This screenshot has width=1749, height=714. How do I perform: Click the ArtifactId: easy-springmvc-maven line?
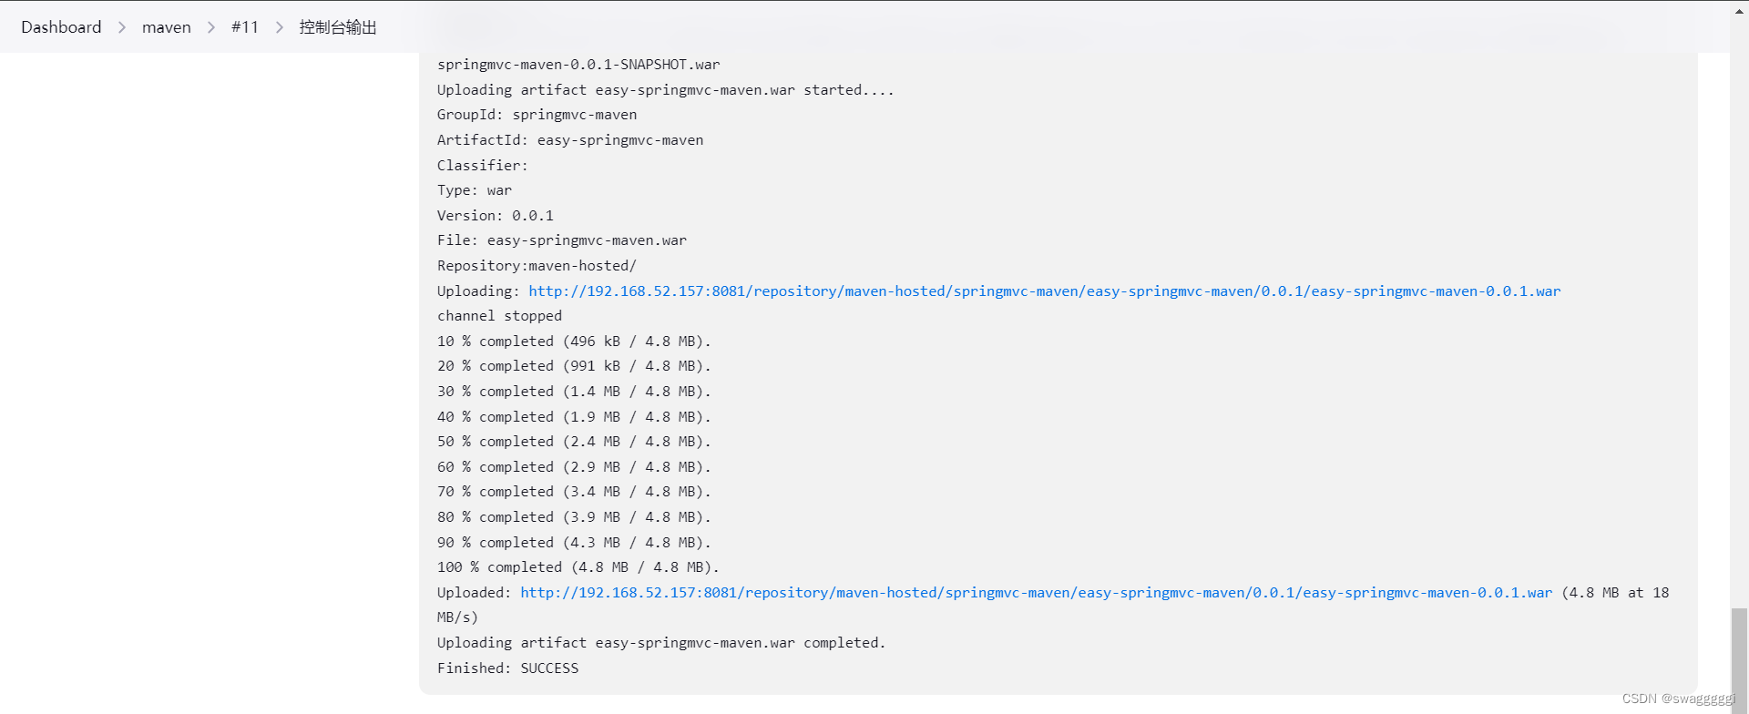coord(570,139)
